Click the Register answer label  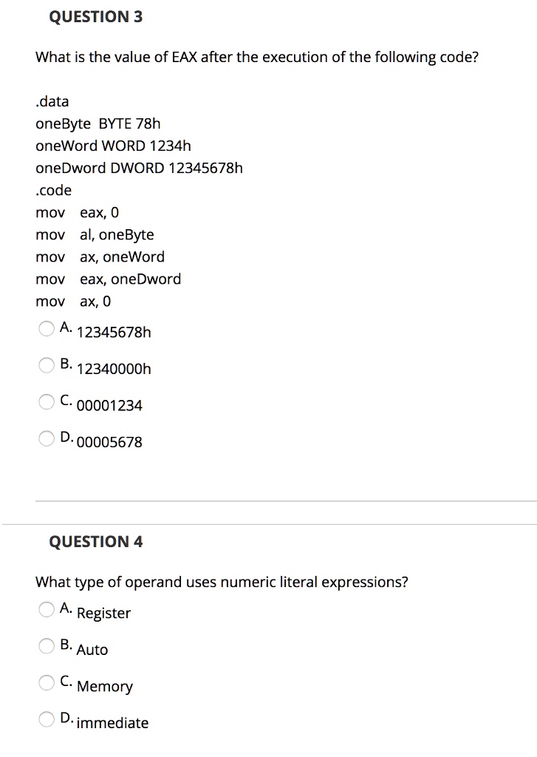tap(103, 613)
